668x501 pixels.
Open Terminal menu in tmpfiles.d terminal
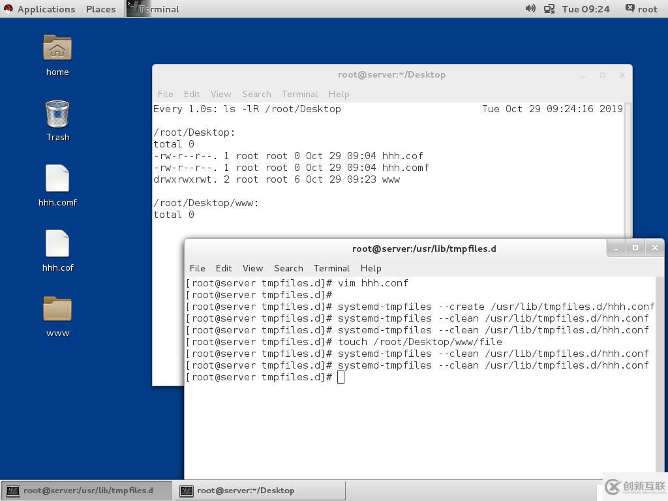pyautogui.click(x=331, y=268)
